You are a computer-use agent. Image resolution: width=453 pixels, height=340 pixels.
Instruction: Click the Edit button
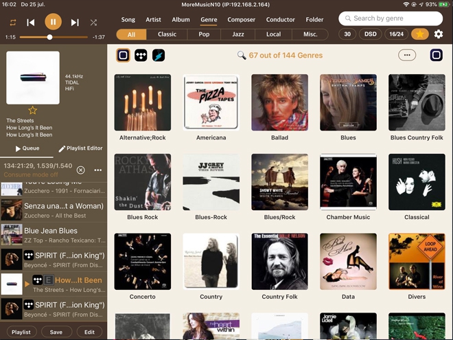click(89, 332)
